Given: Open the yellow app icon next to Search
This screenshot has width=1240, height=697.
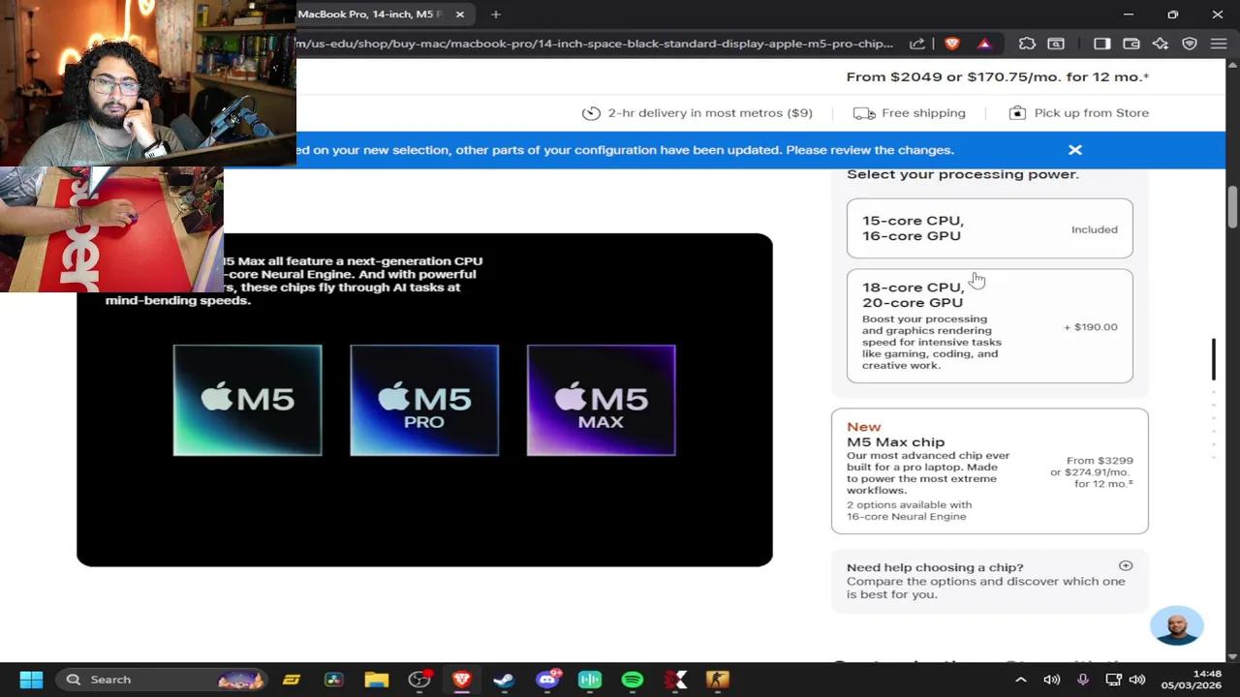Looking at the screenshot, I should (292, 680).
